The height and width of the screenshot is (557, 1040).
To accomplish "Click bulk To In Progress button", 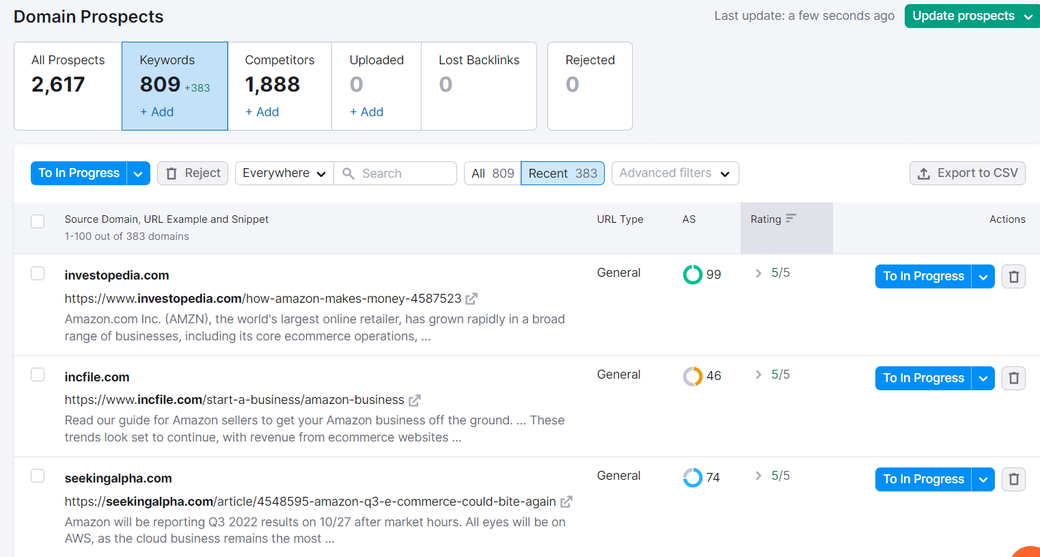I will point(79,174).
